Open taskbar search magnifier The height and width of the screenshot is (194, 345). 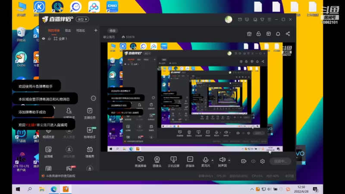[x=30, y=189]
